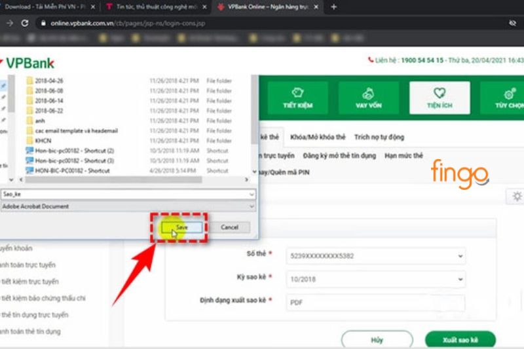Click the fingo logo
Screen dimensions: 524x349
pyautogui.click(x=460, y=174)
